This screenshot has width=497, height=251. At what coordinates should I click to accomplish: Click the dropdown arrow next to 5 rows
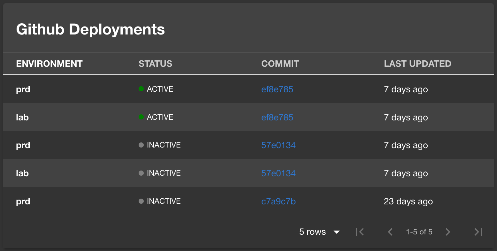[x=337, y=232]
